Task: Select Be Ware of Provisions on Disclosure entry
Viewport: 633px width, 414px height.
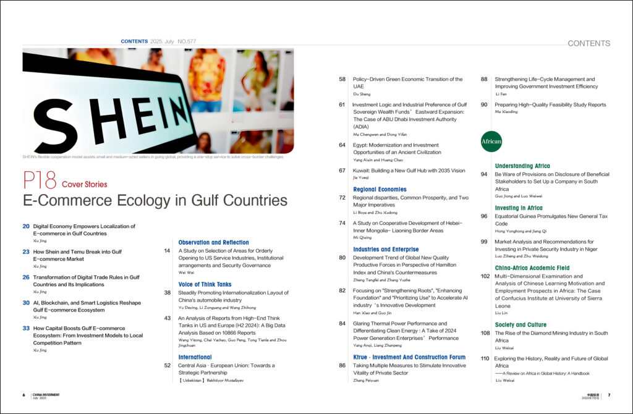Action: point(552,182)
